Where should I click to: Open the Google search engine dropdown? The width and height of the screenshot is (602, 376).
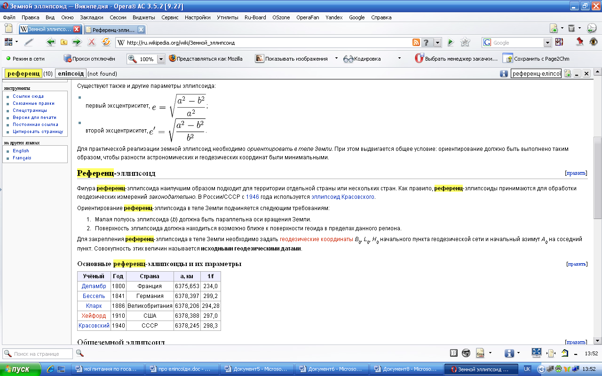[x=547, y=42]
